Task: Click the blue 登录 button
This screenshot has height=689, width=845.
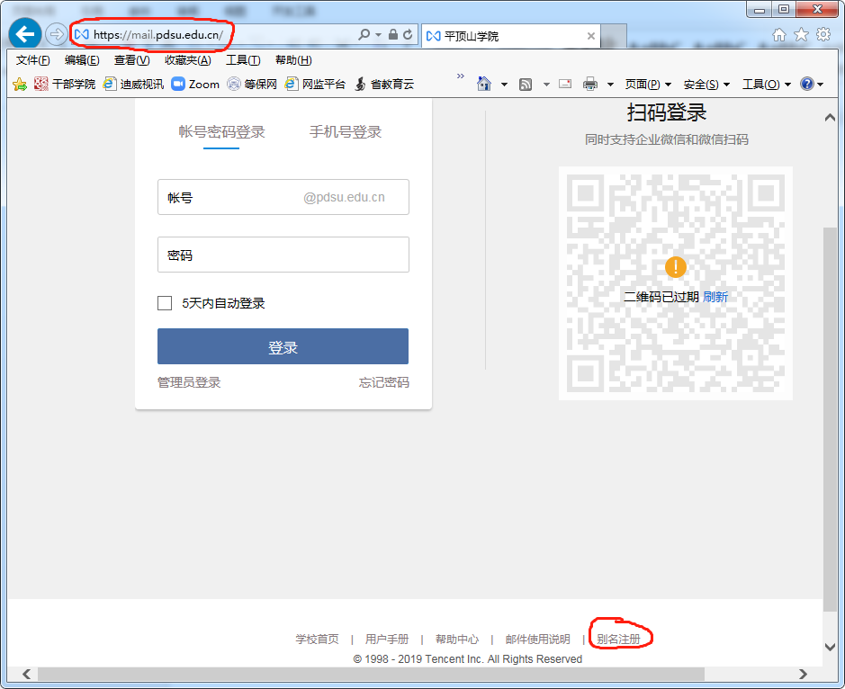Action: point(283,346)
